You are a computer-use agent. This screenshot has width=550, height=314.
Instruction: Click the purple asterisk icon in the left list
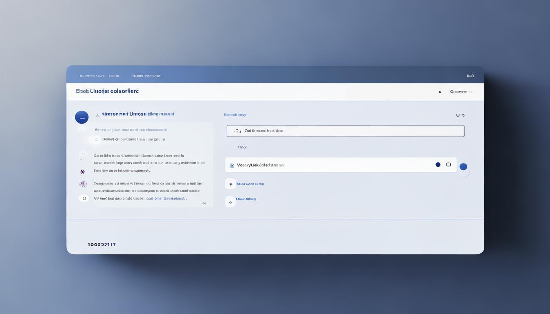82,172
